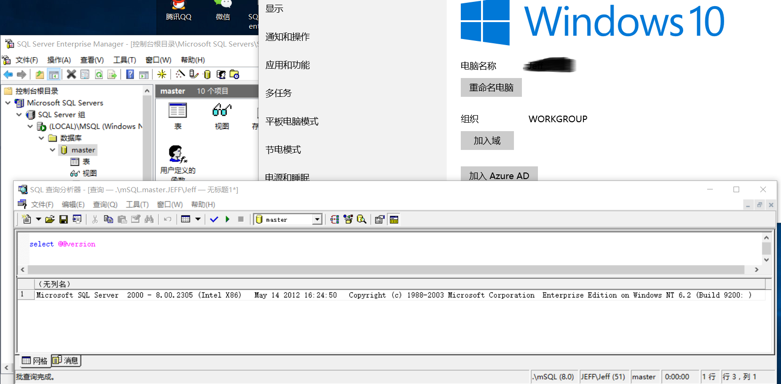
Task: Click the up-one-level folder icon in Enterprise Manager
Action: click(x=40, y=74)
